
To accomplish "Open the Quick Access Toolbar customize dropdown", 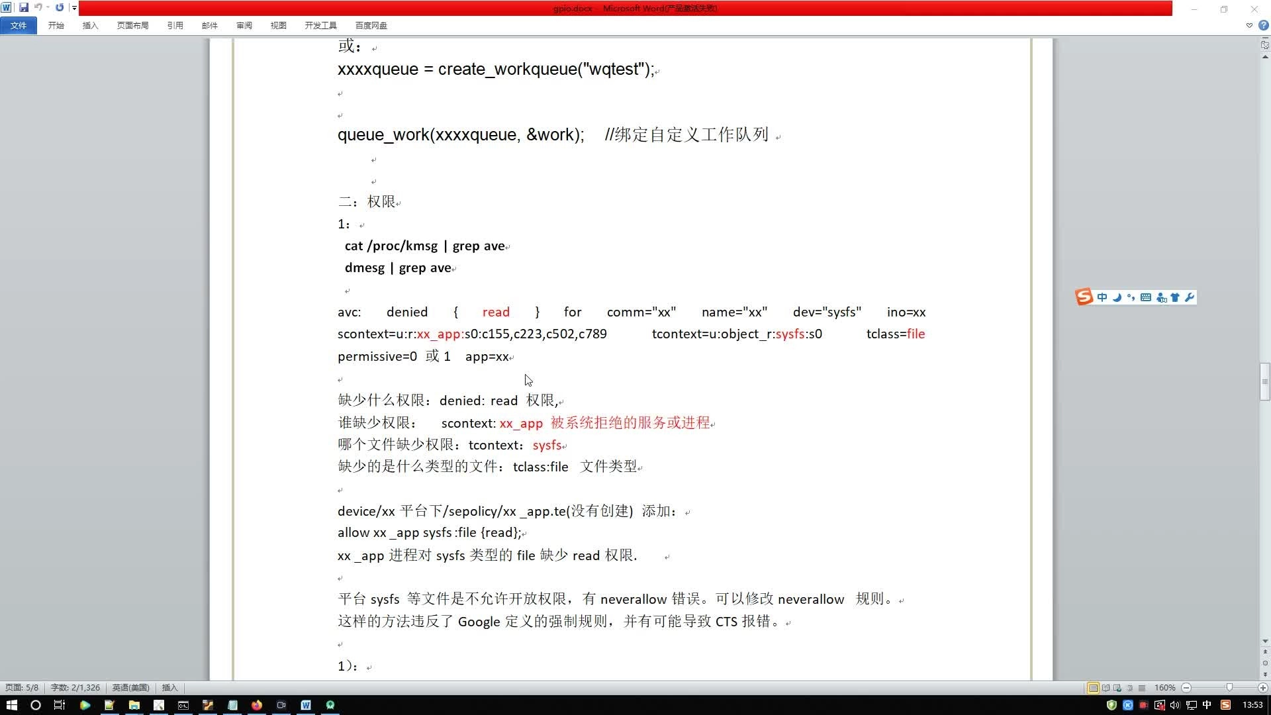I will (x=75, y=8).
